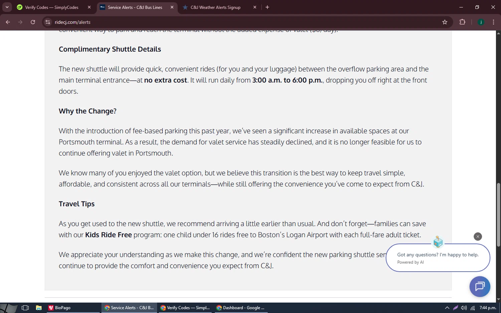View site information icon in address bar
The height and width of the screenshot is (313, 501).
coord(48,22)
